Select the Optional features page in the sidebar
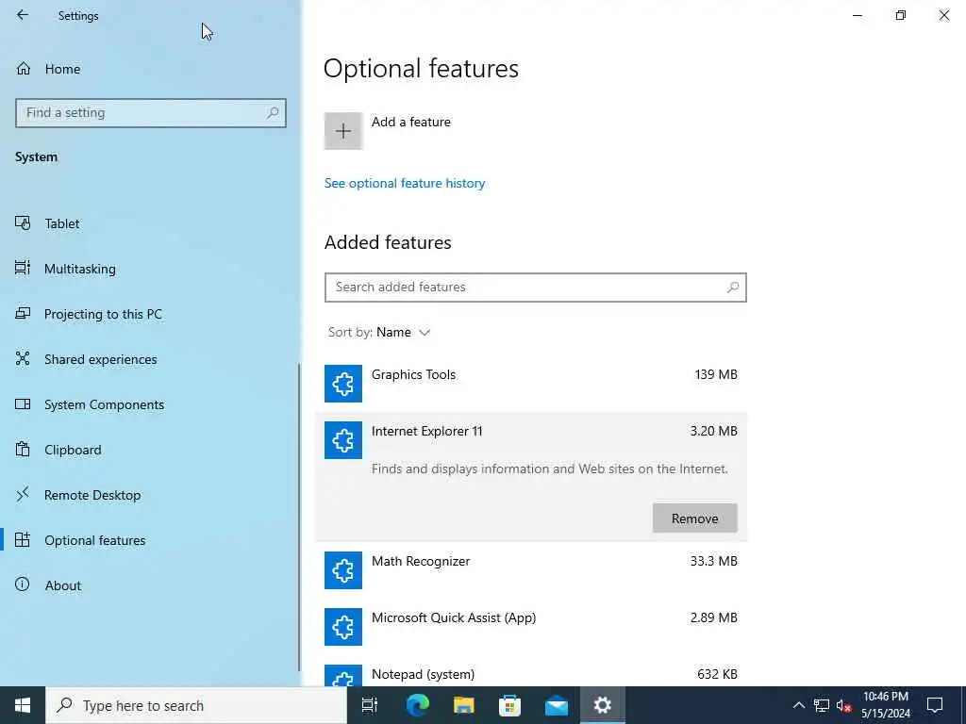Viewport: 966px width, 724px height. (150, 540)
